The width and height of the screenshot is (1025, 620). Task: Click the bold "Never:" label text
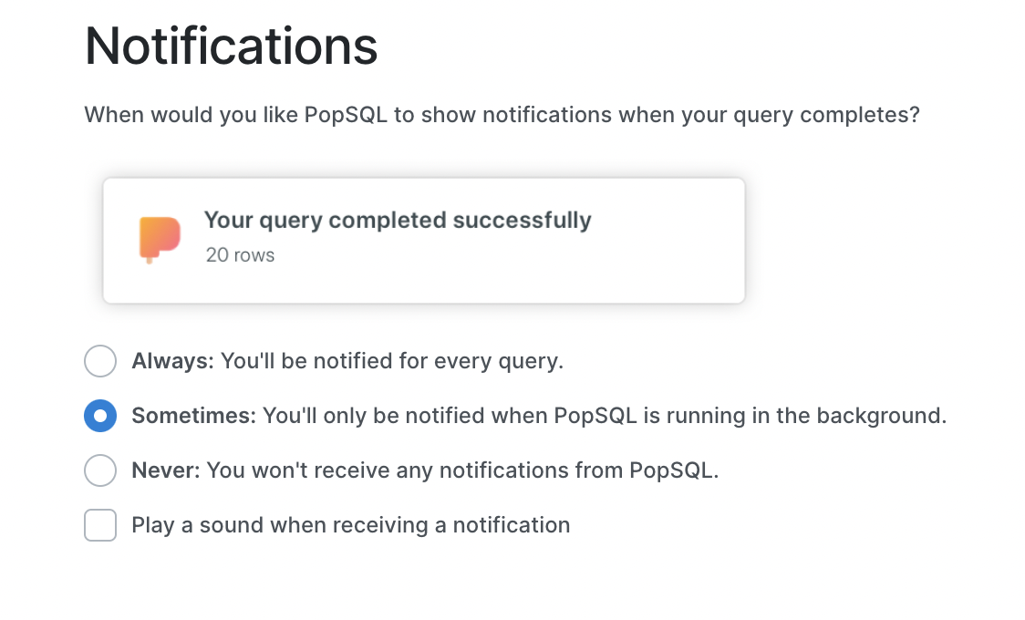pyautogui.click(x=166, y=470)
